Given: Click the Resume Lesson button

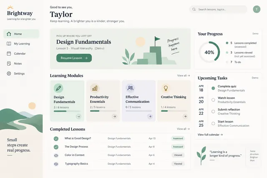Looking at the screenshot, I should 74,58.
